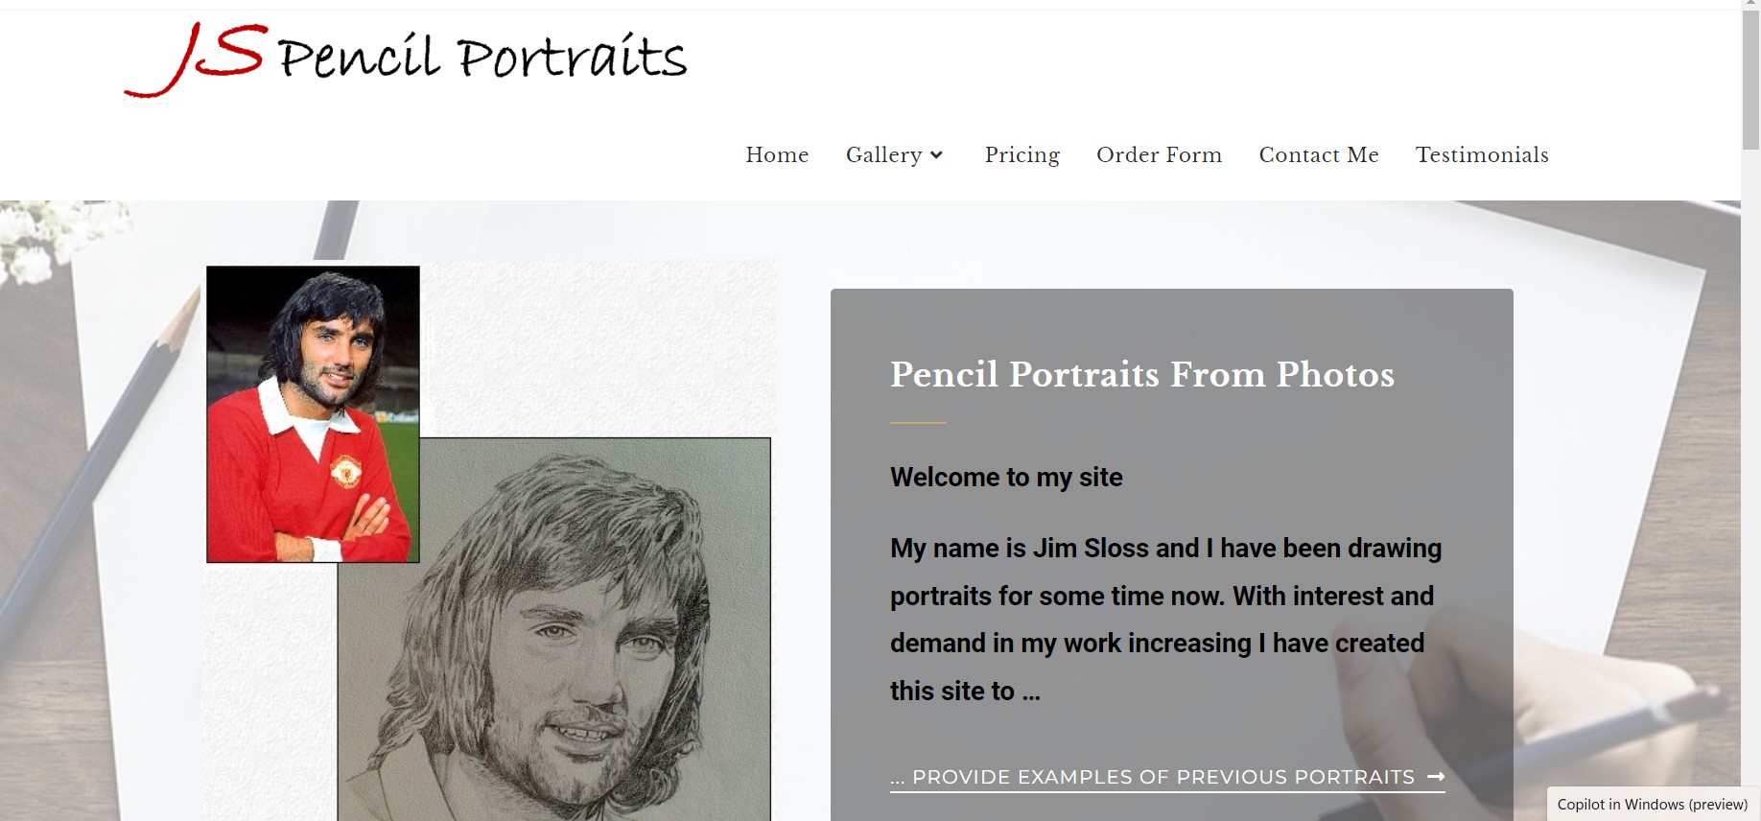
Task: Click the arrow icon after Previous Portraits
Action: pos(1436,777)
